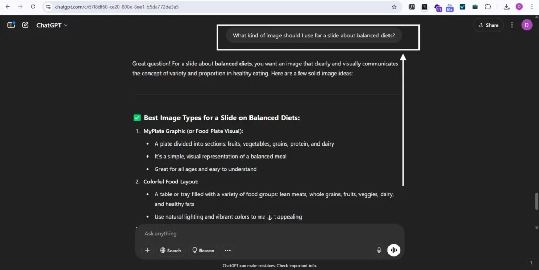Reload the page with refresh button

tap(33, 7)
